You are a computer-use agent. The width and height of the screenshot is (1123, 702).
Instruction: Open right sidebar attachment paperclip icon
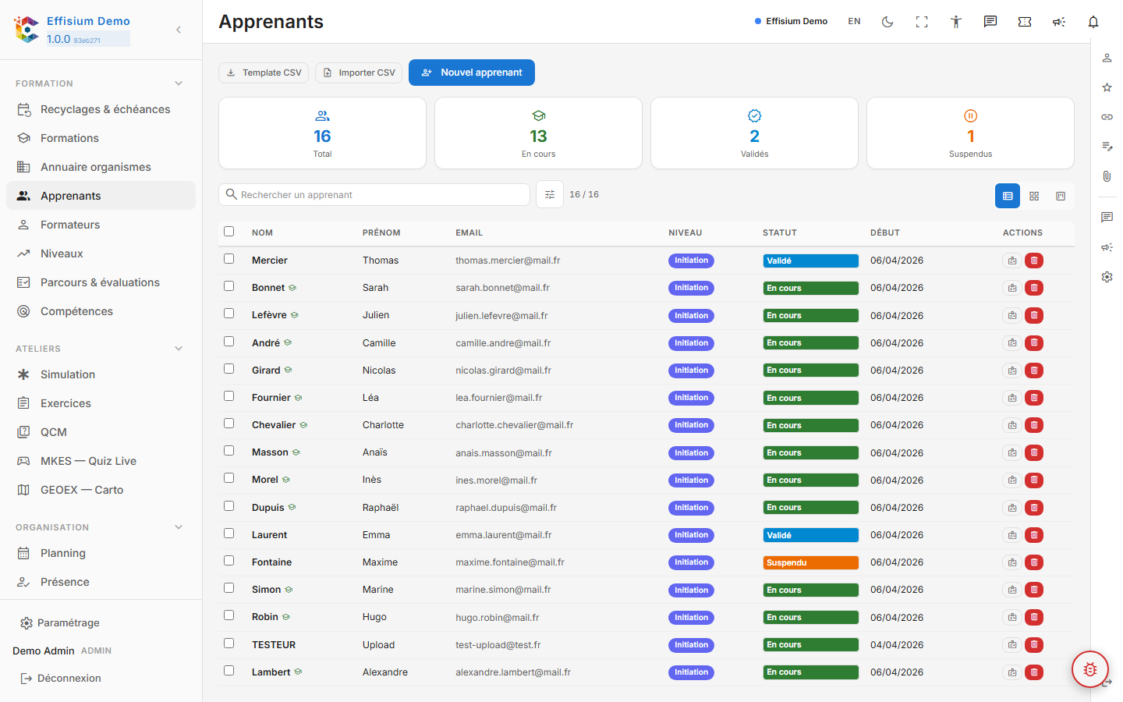coord(1107,176)
